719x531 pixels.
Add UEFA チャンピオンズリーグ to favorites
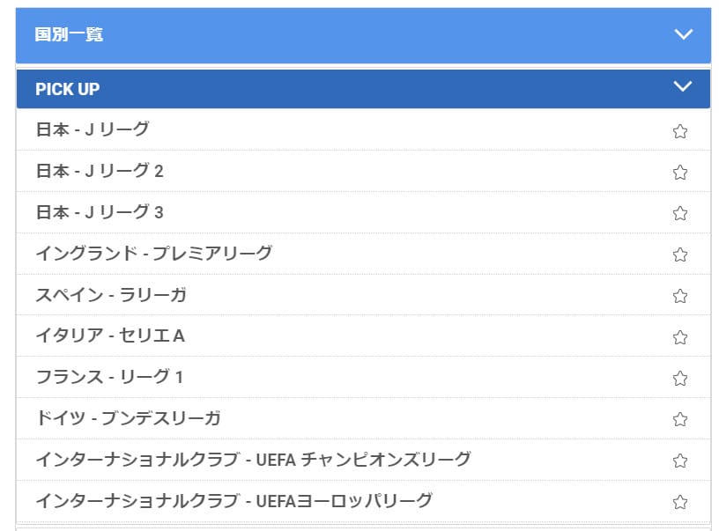click(x=679, y=461)
